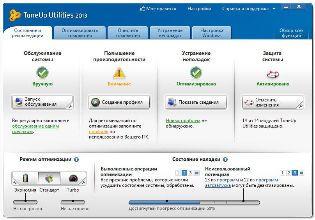315x220 pixels.
Task: Open Обзор всех функций tab
Action: tap(291, 33)
